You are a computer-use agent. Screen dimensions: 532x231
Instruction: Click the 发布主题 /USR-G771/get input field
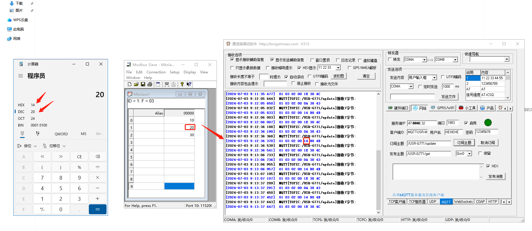(429, 154)
